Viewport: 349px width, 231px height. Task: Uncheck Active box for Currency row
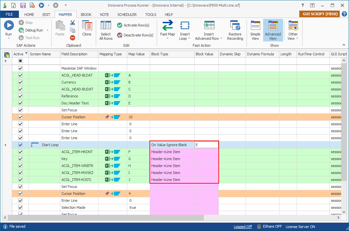coord(20,82)
